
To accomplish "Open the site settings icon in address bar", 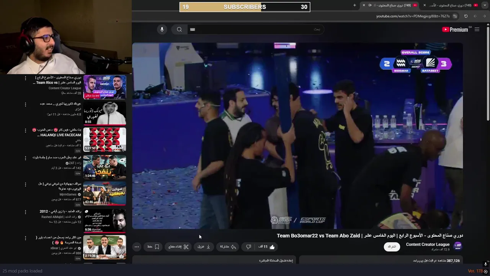I will [x=455, y=16].
